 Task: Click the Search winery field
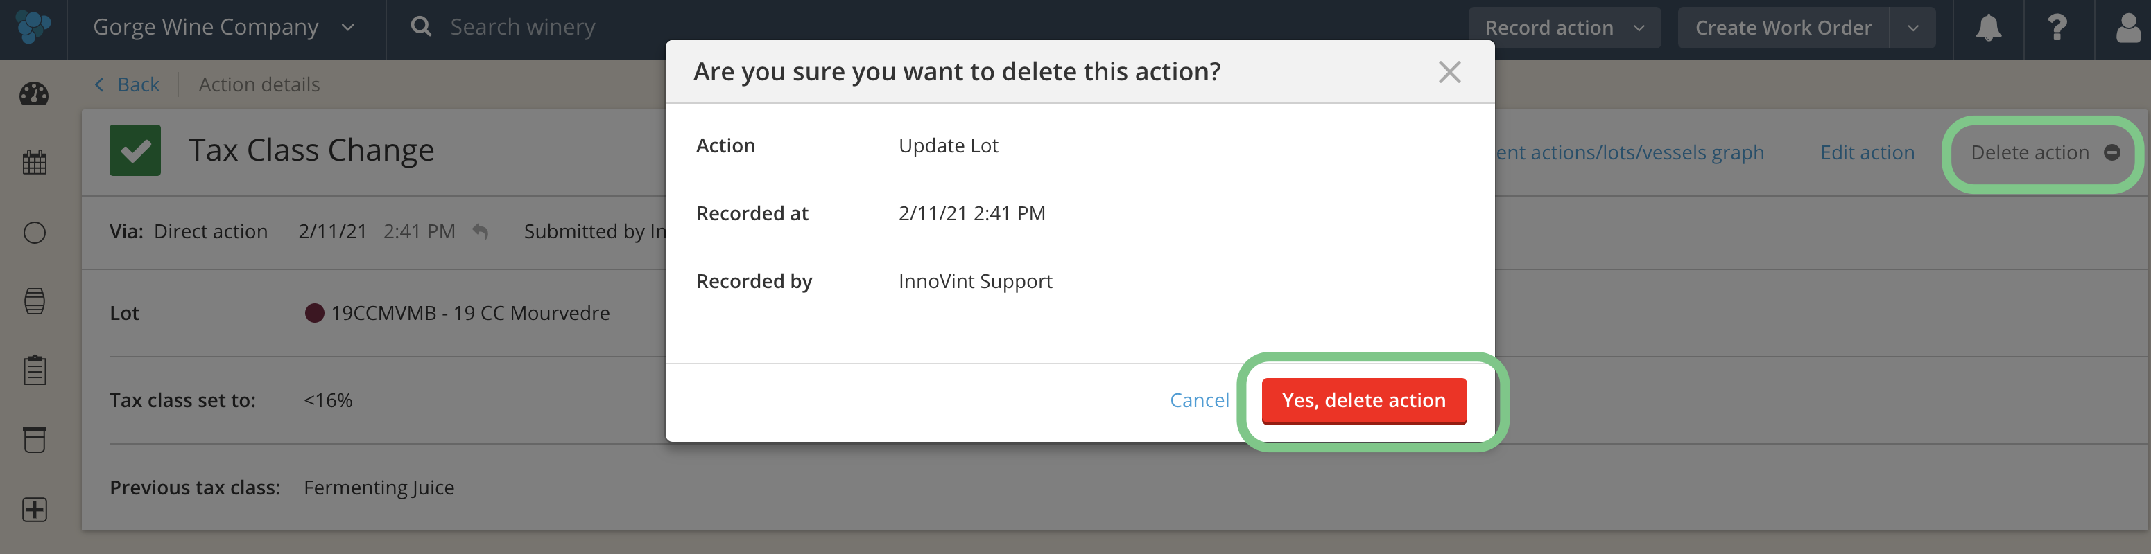pos(523,28)
